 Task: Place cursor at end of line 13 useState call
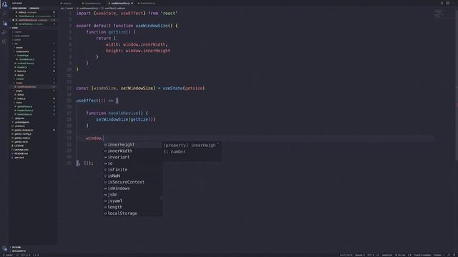[205, 89]
